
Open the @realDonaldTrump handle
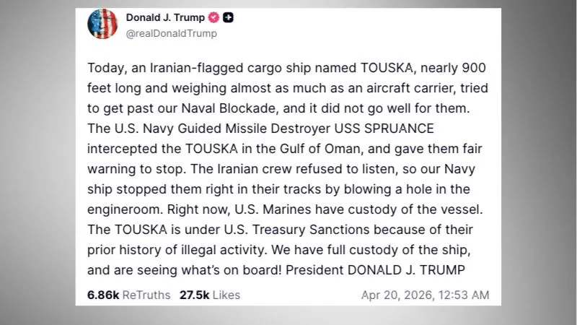coord(171,33)
